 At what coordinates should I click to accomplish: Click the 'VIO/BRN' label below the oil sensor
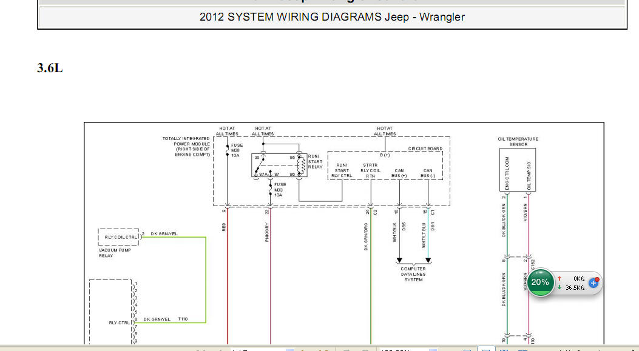(x=526, y=213)
